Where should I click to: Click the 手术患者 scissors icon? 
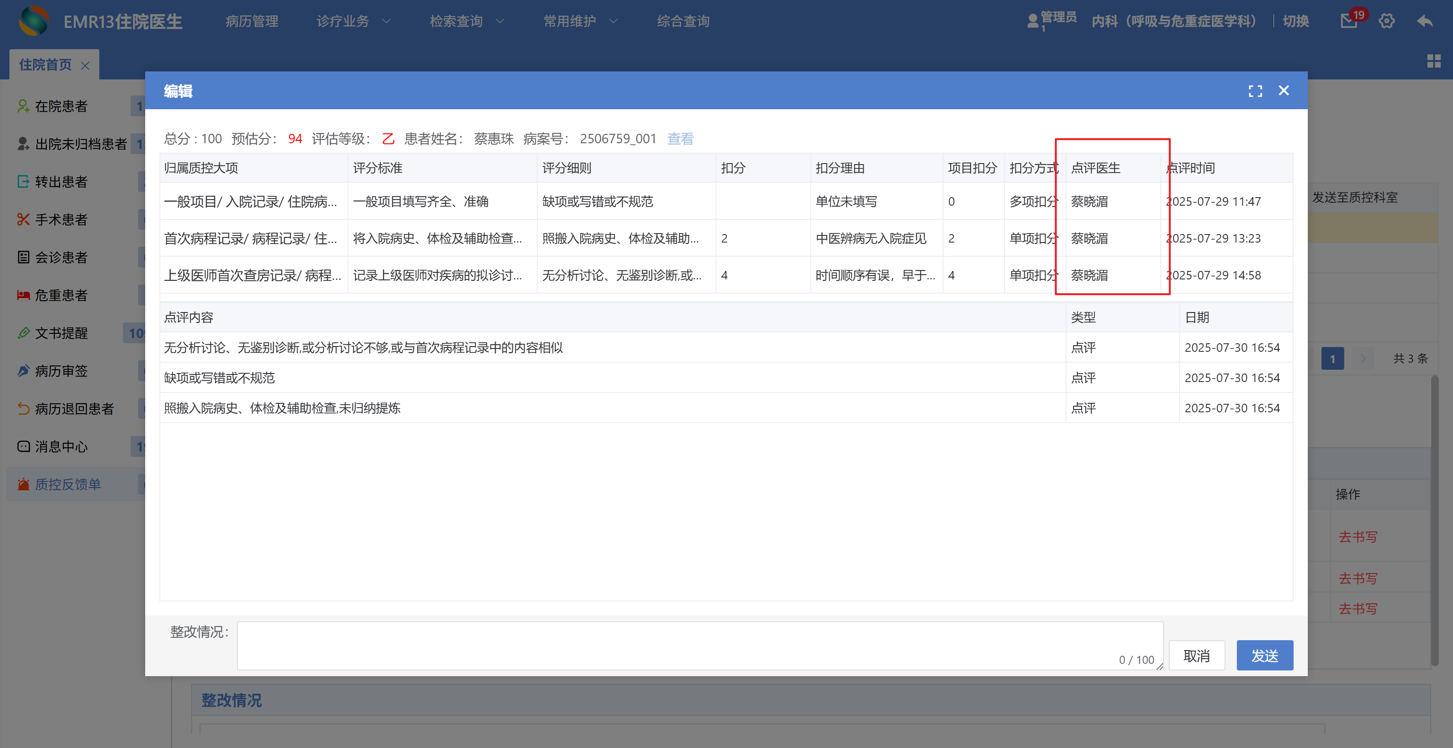(x=23, y=219)
